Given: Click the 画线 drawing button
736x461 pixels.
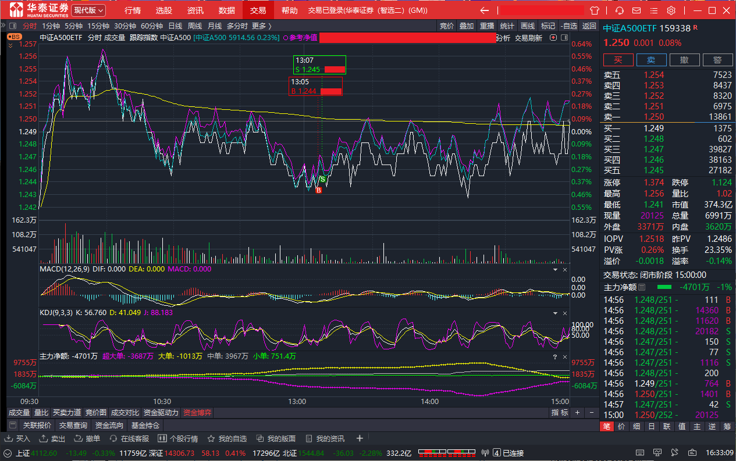Looking at the screenshot, I should [527, 26].
